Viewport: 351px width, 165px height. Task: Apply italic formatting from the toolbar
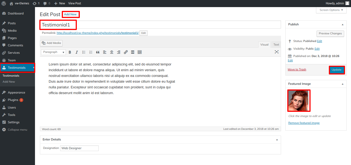[77, 52]
